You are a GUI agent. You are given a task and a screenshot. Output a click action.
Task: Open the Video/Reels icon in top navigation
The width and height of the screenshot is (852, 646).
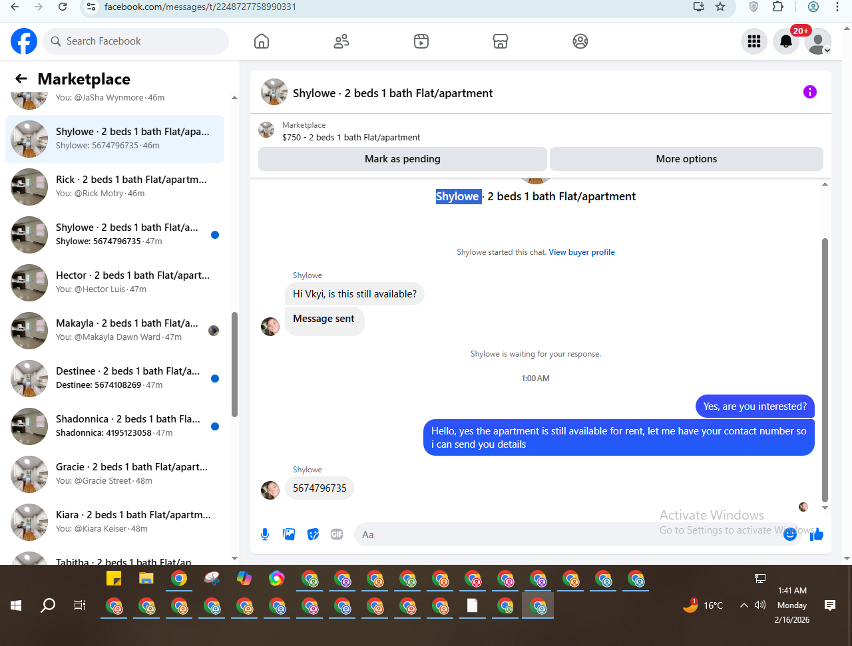pos(421,41)
